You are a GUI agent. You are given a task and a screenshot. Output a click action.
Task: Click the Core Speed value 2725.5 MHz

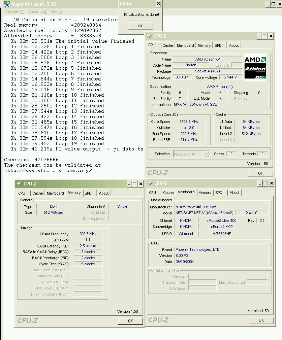[189, 122]
